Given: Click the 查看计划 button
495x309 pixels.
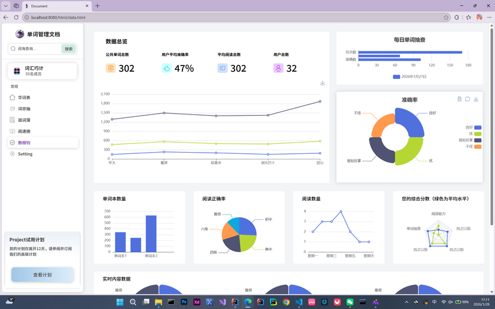Looking at the screenshot, I should coord(42,274).
